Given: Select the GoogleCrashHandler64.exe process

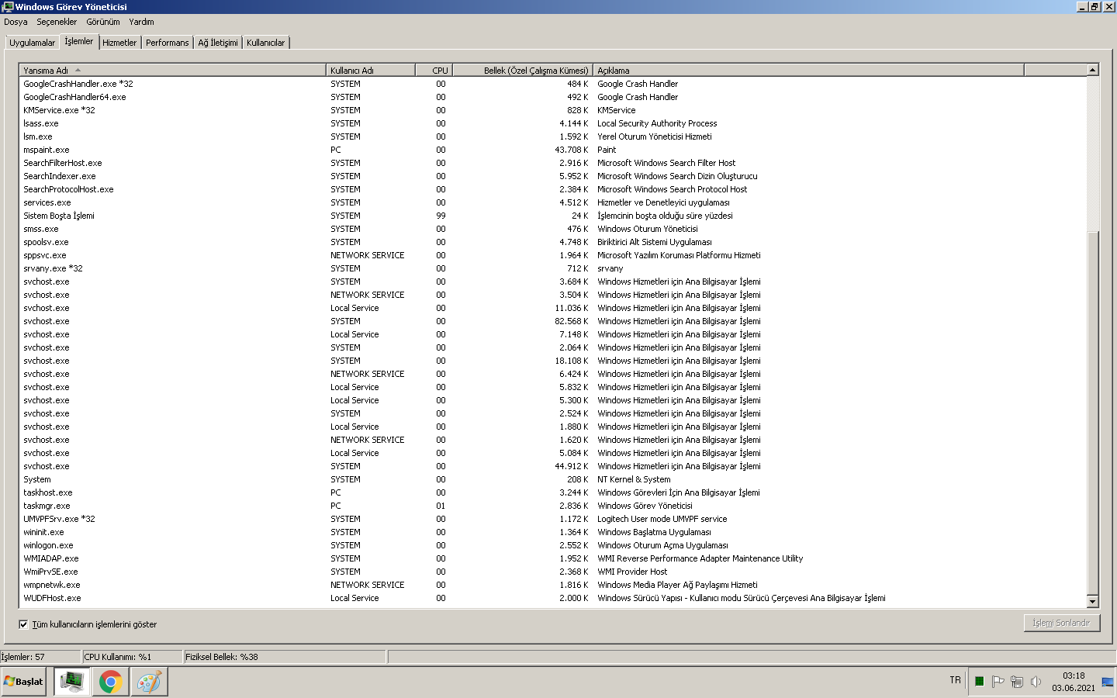Looking at the screenshot, I should pyautogui.click(x=552, y=97).
